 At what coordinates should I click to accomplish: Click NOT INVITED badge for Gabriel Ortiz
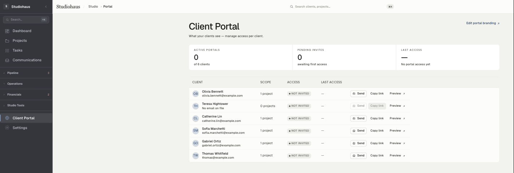[299, 143]
